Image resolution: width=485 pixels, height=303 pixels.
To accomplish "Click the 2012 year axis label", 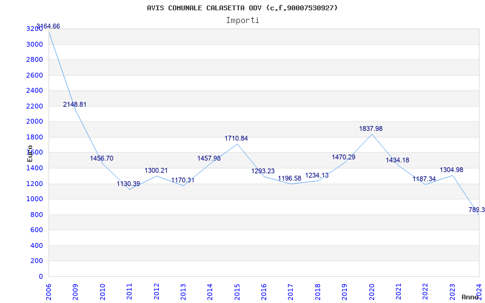I will pos(156,292).
